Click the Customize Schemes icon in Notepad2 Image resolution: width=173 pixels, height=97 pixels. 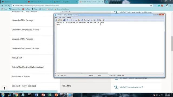point(100,20)
